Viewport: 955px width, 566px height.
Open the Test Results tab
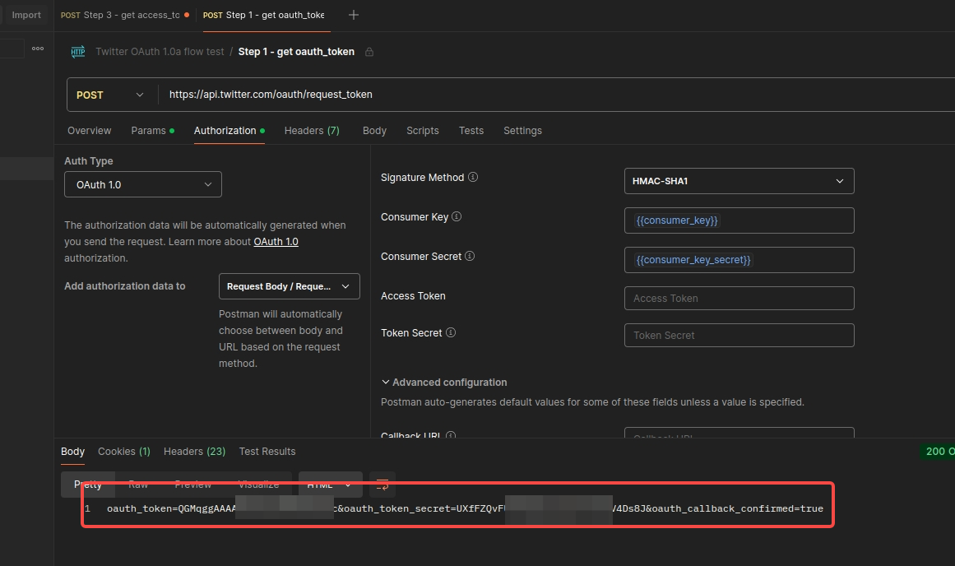pos(267,452)
